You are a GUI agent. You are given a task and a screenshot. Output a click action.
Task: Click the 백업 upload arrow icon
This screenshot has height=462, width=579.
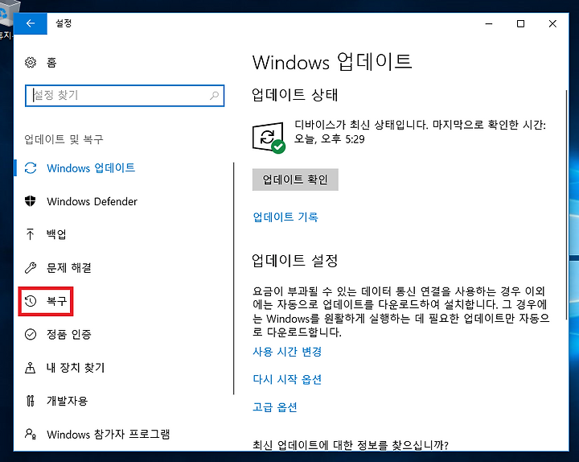[x=31, y=234]
